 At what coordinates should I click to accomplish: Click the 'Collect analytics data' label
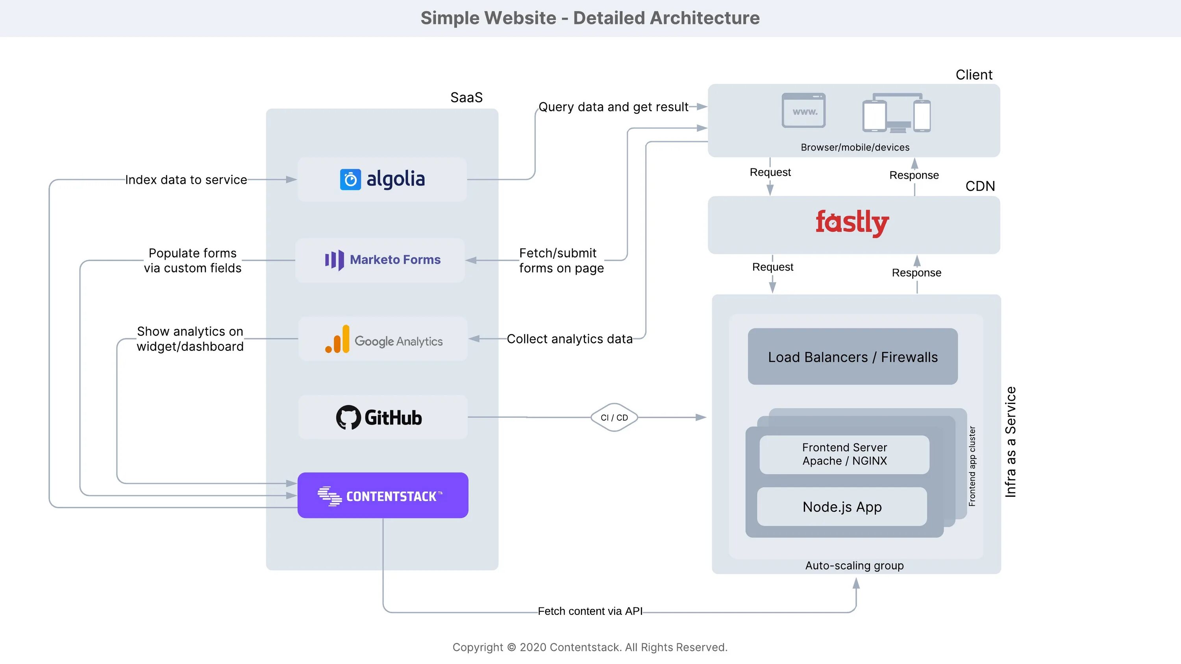tap(569, 339)
